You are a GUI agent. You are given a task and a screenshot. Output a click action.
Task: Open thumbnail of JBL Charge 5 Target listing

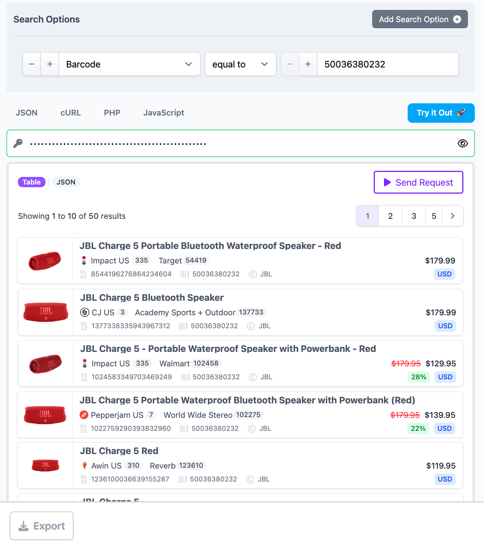[x=45, y=261]
